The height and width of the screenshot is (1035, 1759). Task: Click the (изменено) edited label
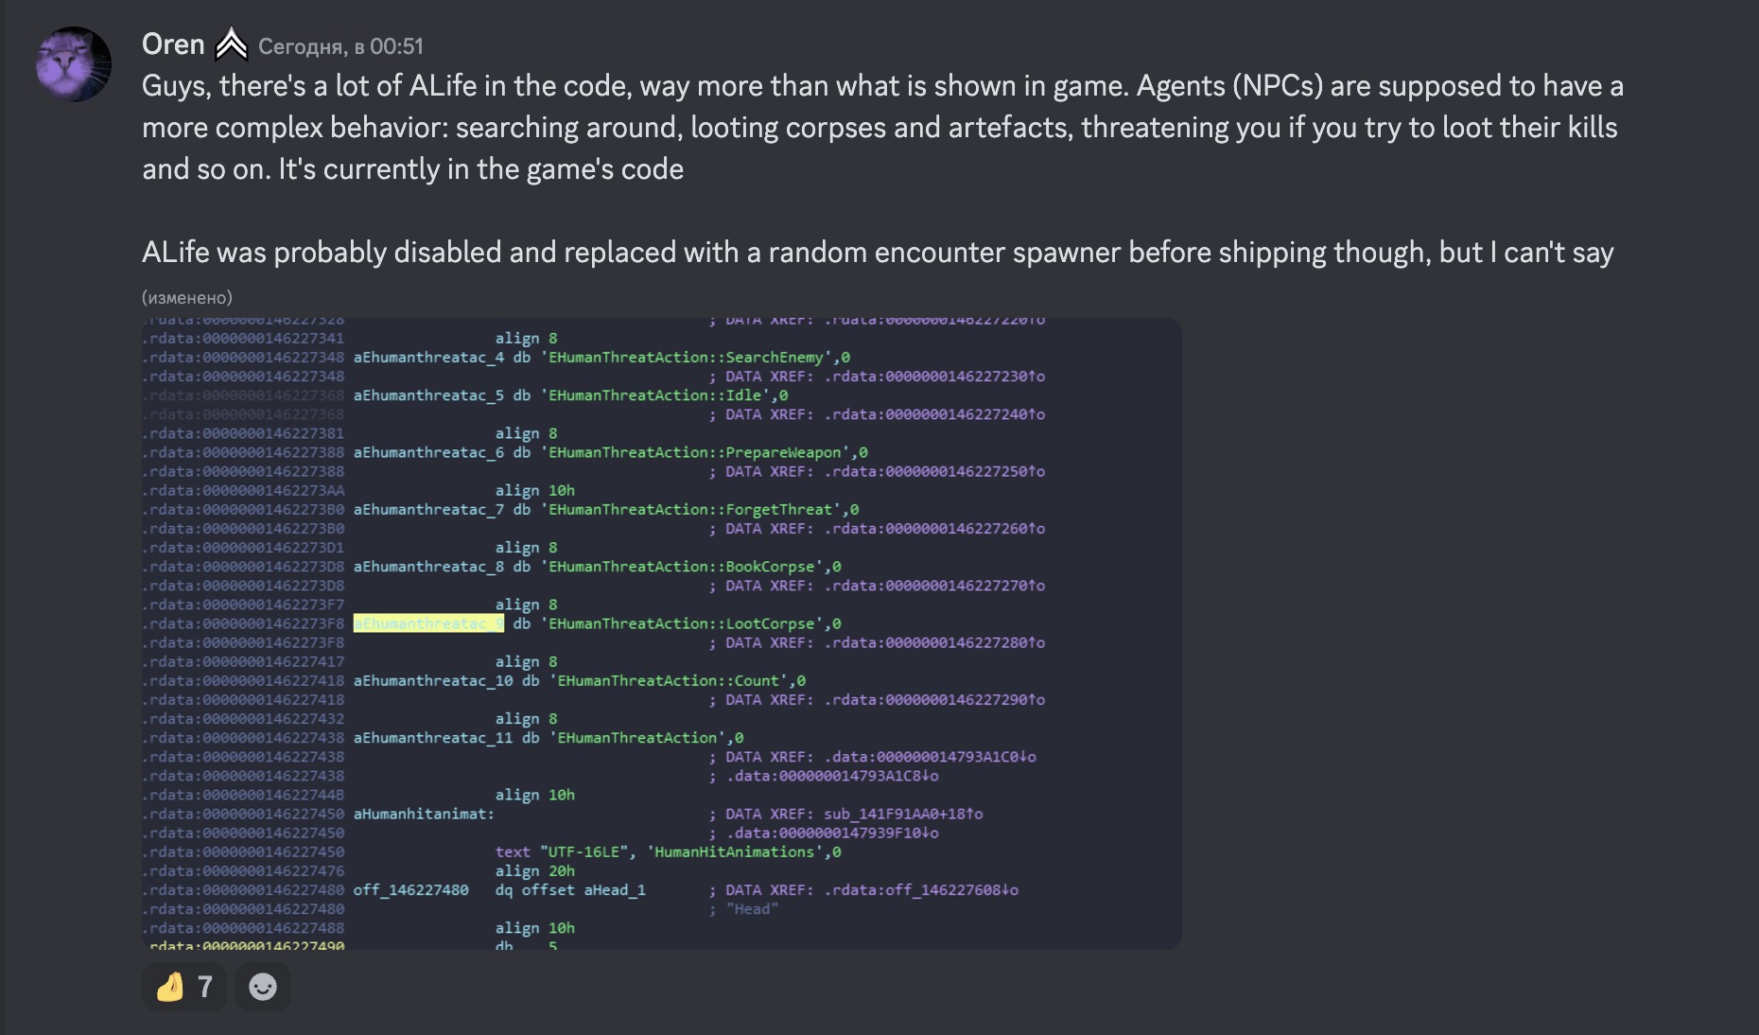[186, 297]
